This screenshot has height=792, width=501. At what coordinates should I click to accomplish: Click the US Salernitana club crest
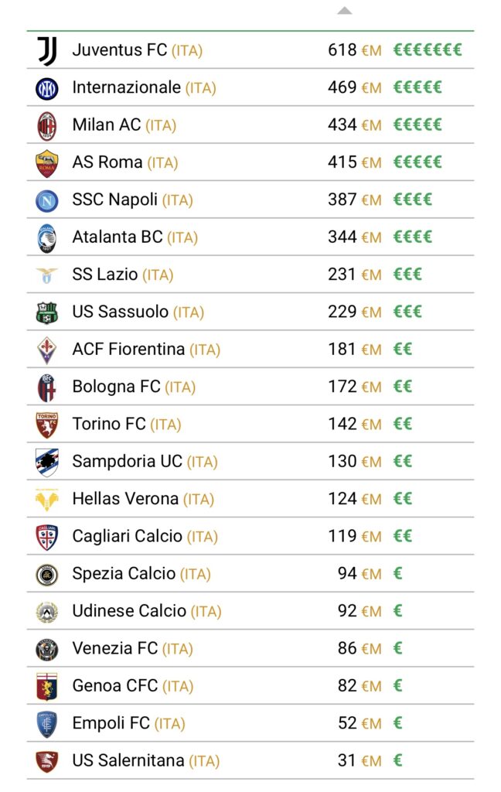(47, 761)
